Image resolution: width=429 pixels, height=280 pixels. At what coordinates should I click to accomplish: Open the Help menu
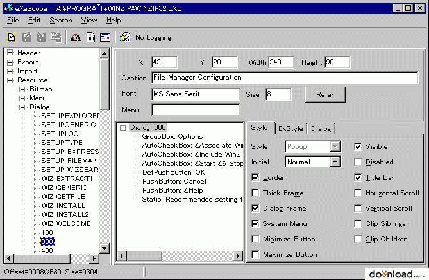click(114, 21)
